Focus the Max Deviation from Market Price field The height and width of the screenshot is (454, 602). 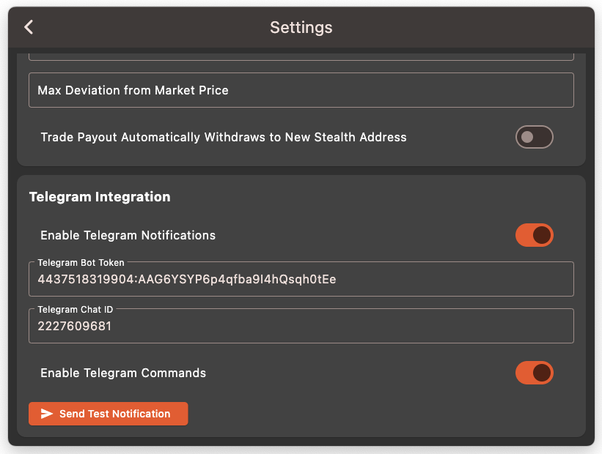click(301, 90)
